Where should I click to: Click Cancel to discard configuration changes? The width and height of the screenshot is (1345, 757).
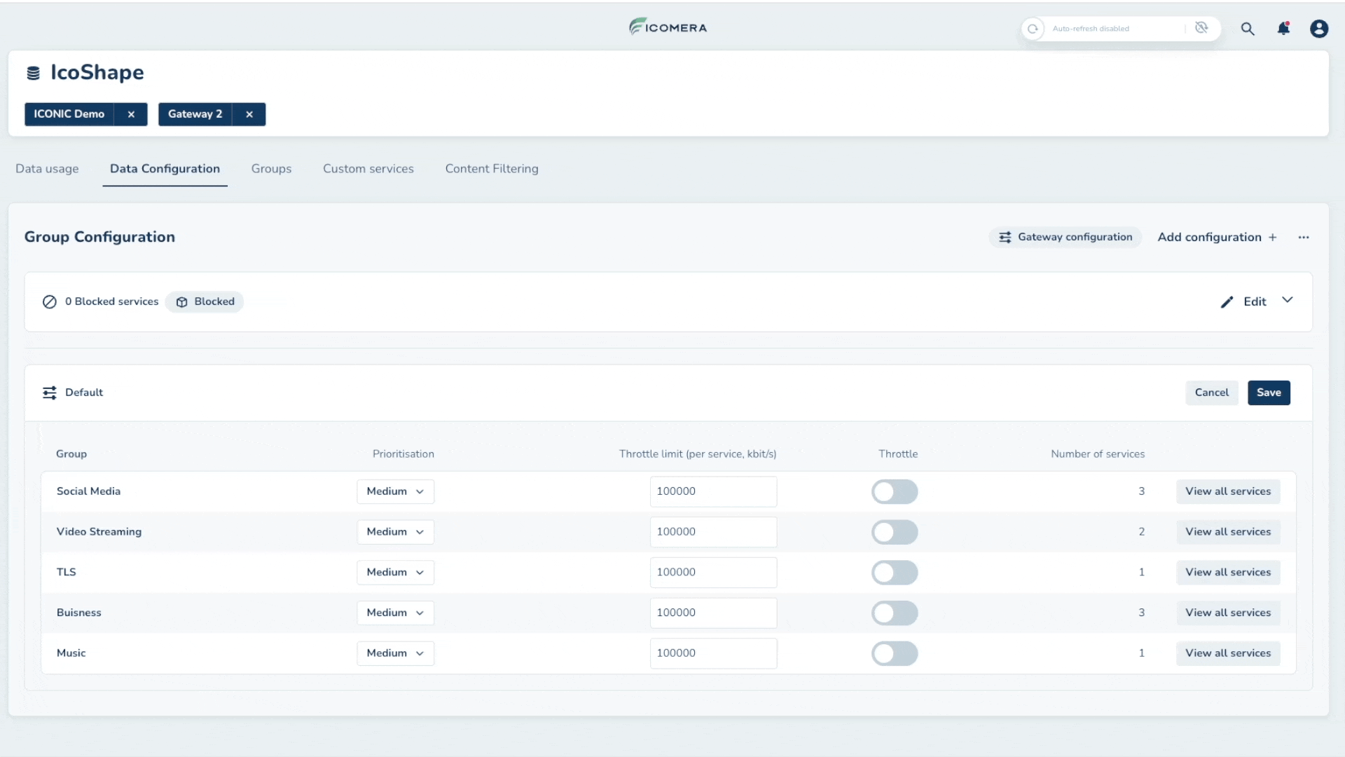click(1211, 392)
